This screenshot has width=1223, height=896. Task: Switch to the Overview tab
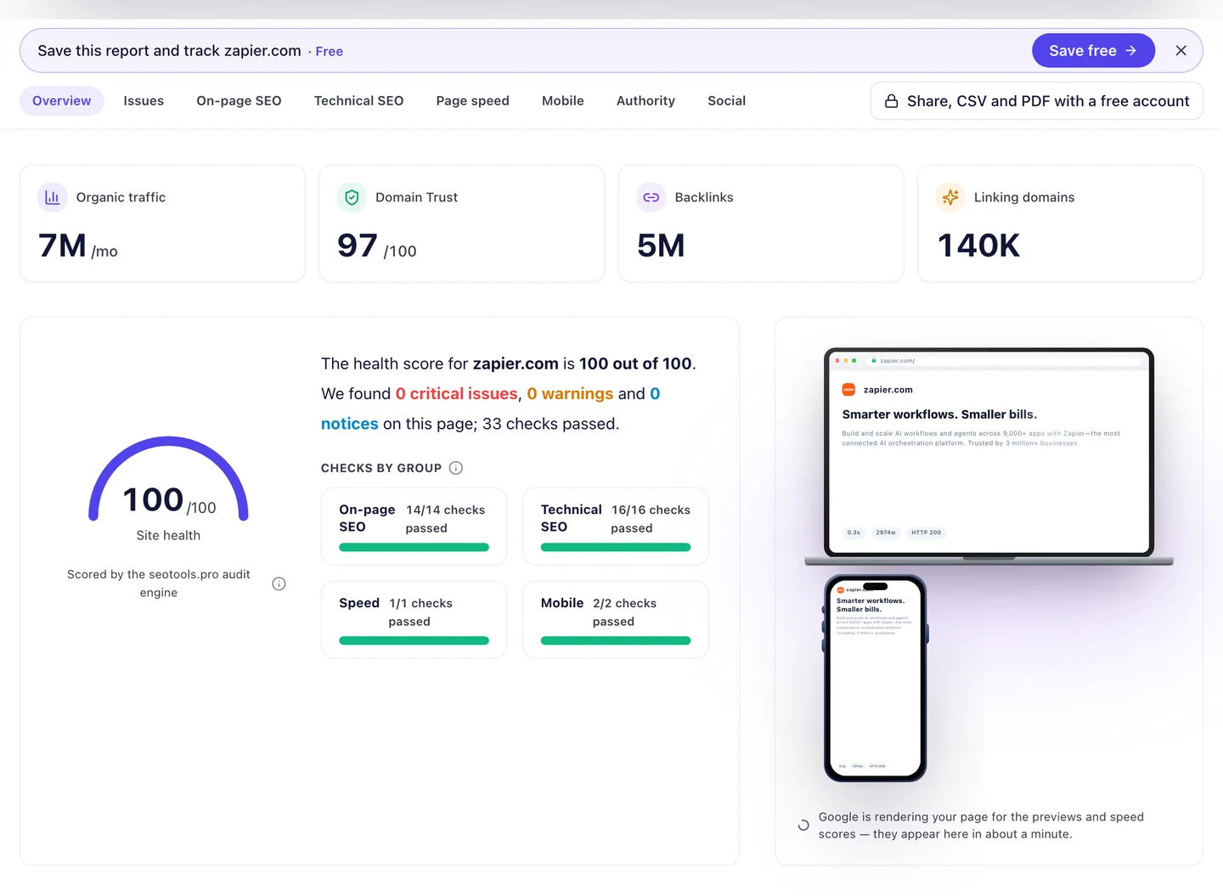(x=62, y=101)
